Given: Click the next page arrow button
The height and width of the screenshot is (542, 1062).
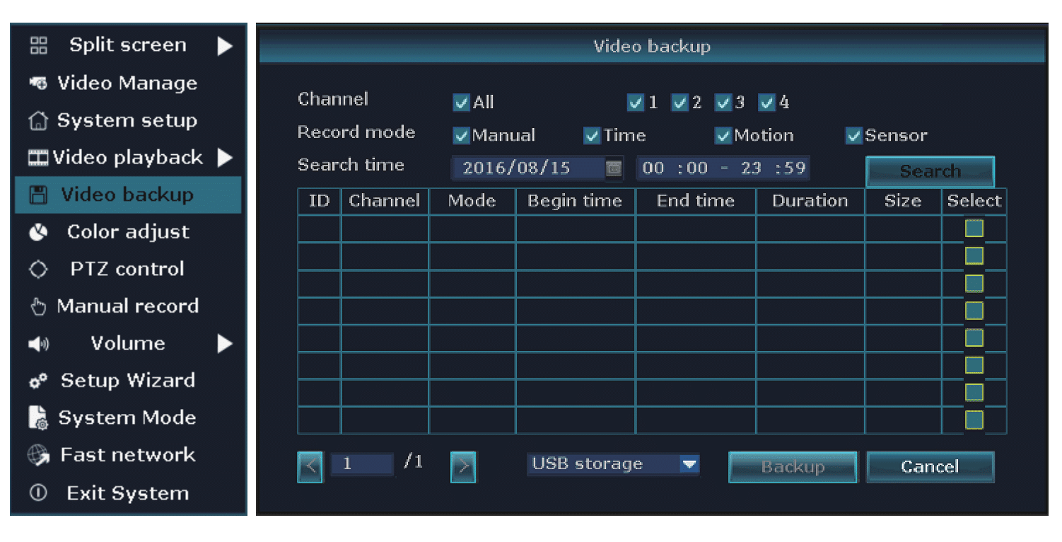Looking at the screenshot, I should [463, 467].
